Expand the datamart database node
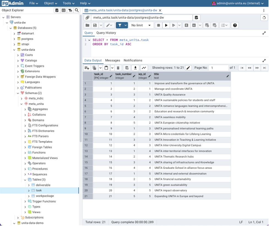This screenshot has width=269, height=226. 14,34
